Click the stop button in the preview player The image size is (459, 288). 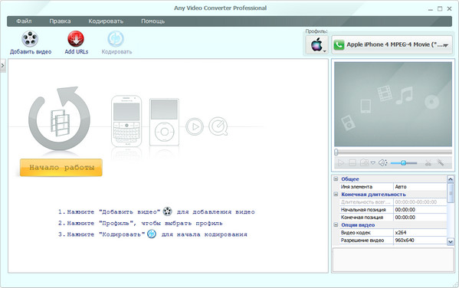point(352,162)
